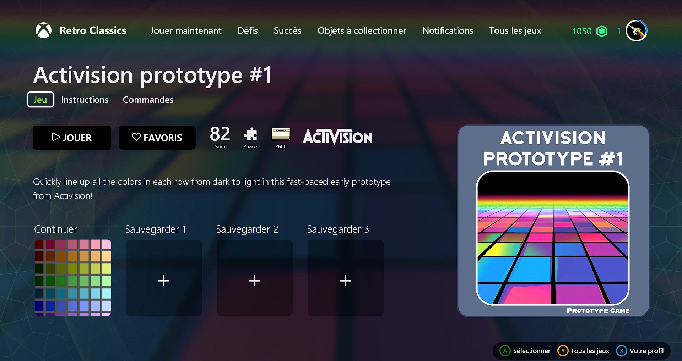This screenshot has width=682, height=361.
Task: Open the user profile avatar
Action: coord(636,31)
